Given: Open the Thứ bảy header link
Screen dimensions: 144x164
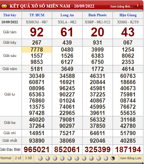Looking at the screenshot, I should (x=10, y=15).
